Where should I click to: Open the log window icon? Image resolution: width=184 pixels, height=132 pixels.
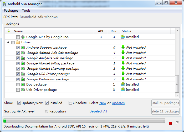(178, 123)
